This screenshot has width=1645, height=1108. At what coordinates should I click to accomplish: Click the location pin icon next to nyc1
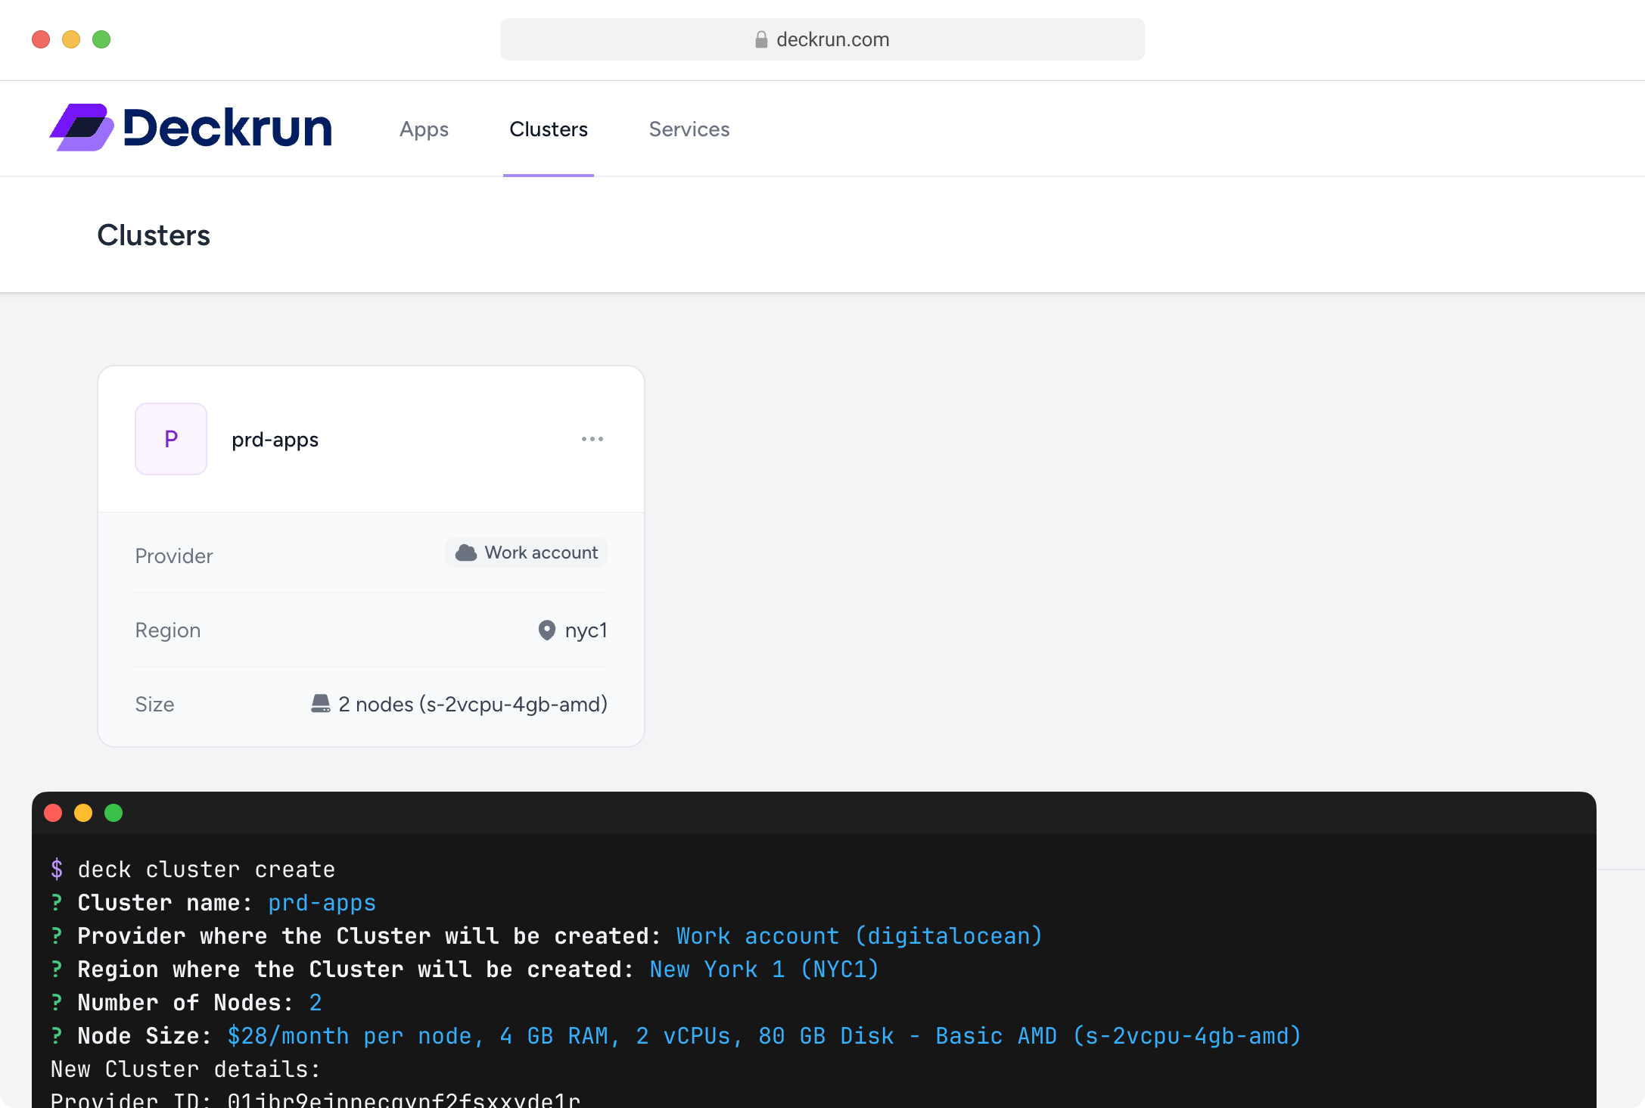(546, 630)
